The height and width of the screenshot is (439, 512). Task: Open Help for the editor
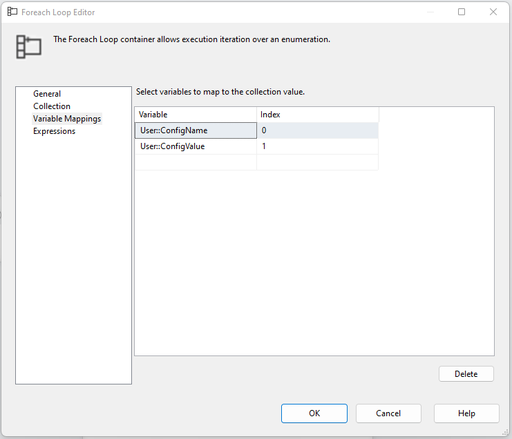pos(466,413)
